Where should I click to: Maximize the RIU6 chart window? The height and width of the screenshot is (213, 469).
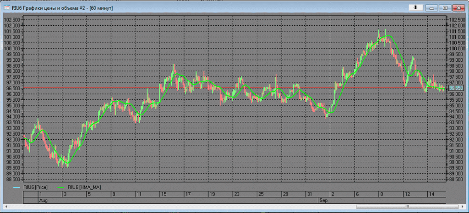point(445,8)
